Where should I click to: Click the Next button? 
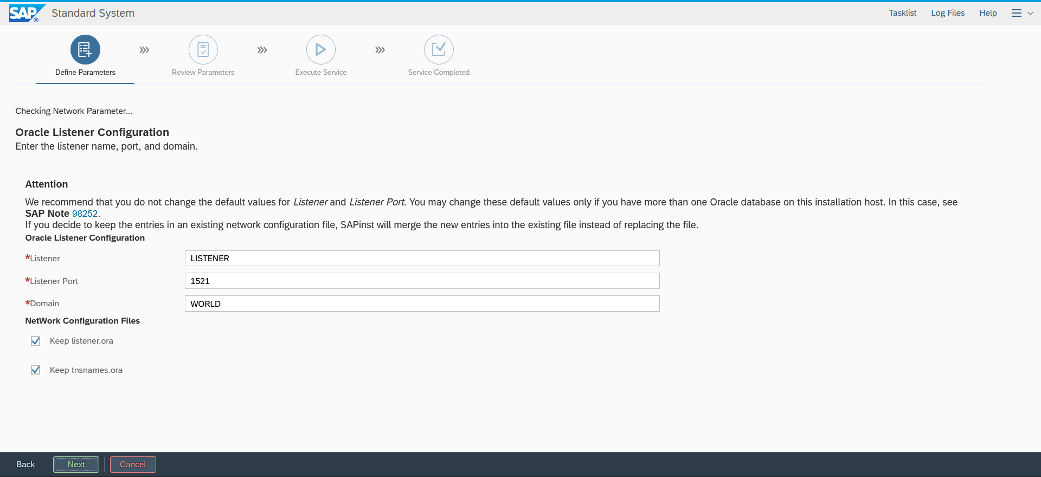(x=76, y=465)
